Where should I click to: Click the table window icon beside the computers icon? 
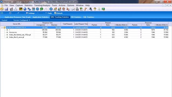coord(33,9)
